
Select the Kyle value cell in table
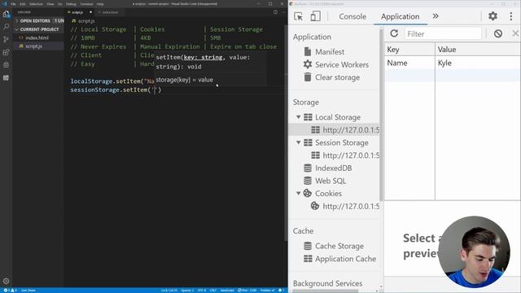point(478,63)
